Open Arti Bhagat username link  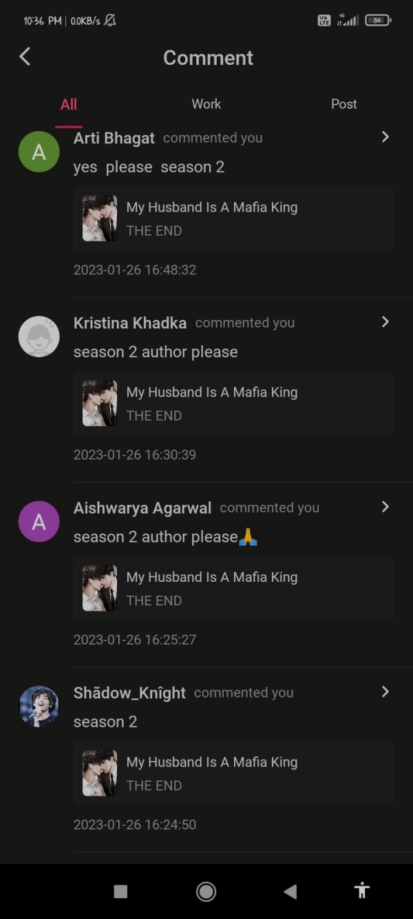[x=114, y=138]
